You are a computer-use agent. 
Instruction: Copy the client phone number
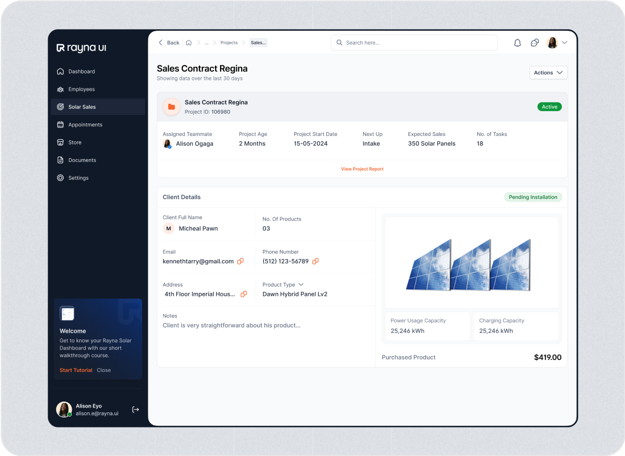[x=315, y=261]
